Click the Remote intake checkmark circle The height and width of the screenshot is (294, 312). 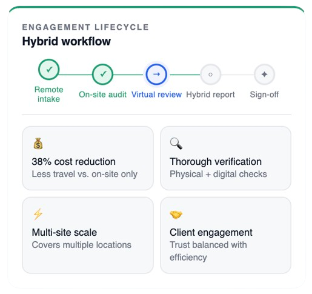(x=49, y=70)
